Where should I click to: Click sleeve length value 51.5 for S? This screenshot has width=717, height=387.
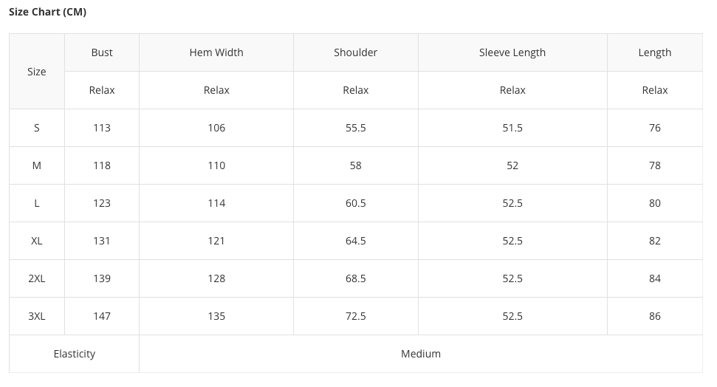click(512, 128)
